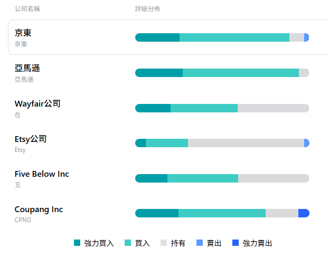The height and width of the screenshot is (258, 329).
Task: Click Coupang's strong sell bar segment
Action: pos(304,213)
